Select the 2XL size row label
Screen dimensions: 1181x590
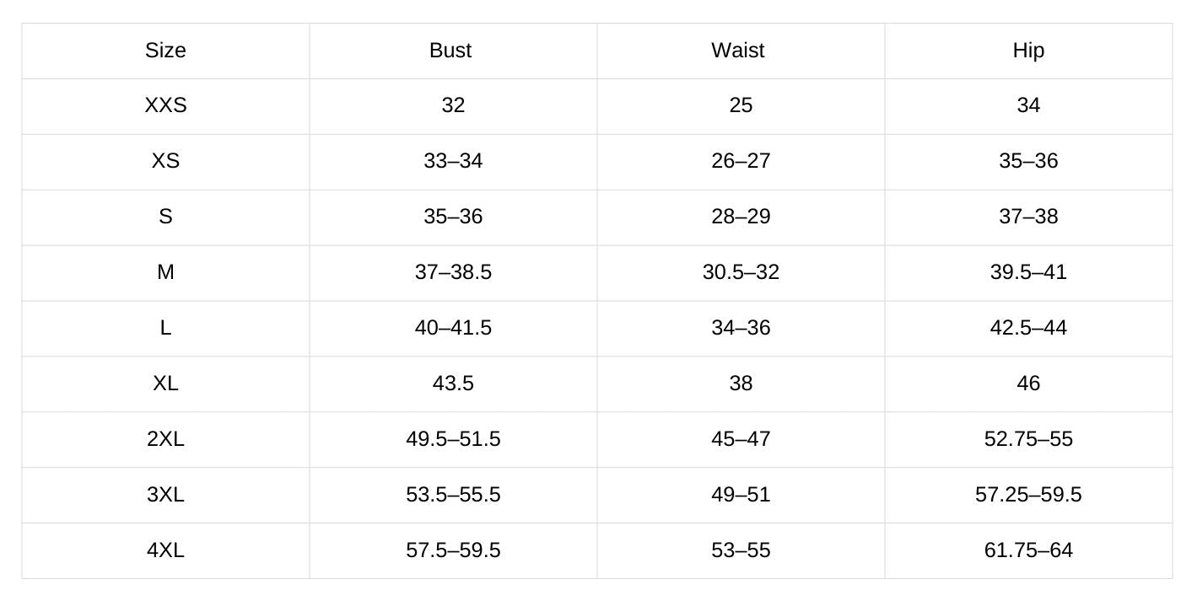click(165, 439)
